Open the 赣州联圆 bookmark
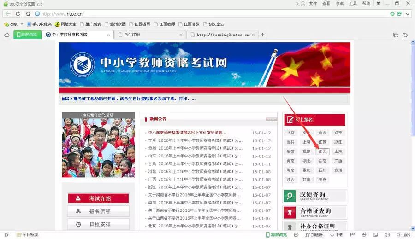The image size is (415, 239). pos(115,24)
